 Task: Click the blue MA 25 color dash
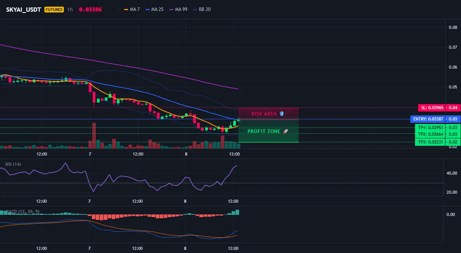148,9
